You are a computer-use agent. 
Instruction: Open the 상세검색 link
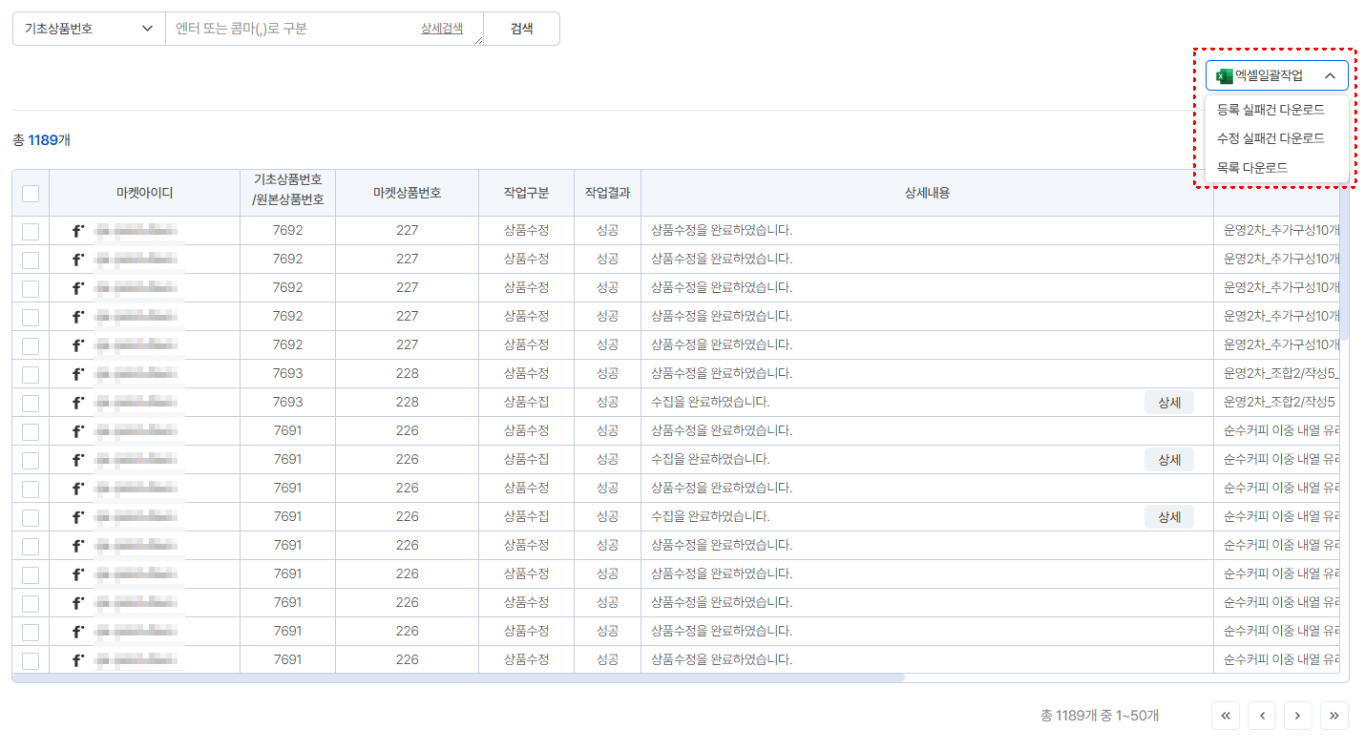pyautogui.click(x=442, y=29)
